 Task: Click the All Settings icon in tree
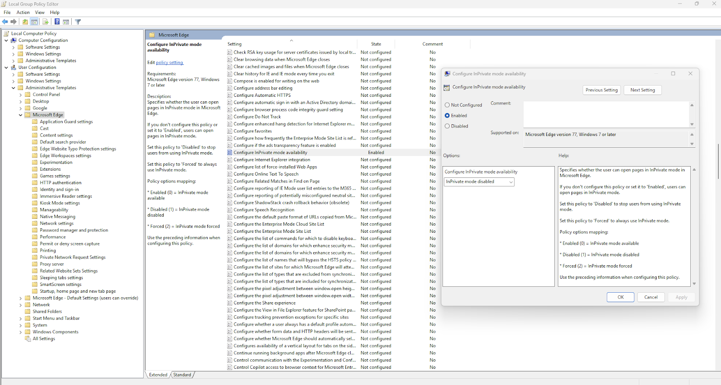28,339
